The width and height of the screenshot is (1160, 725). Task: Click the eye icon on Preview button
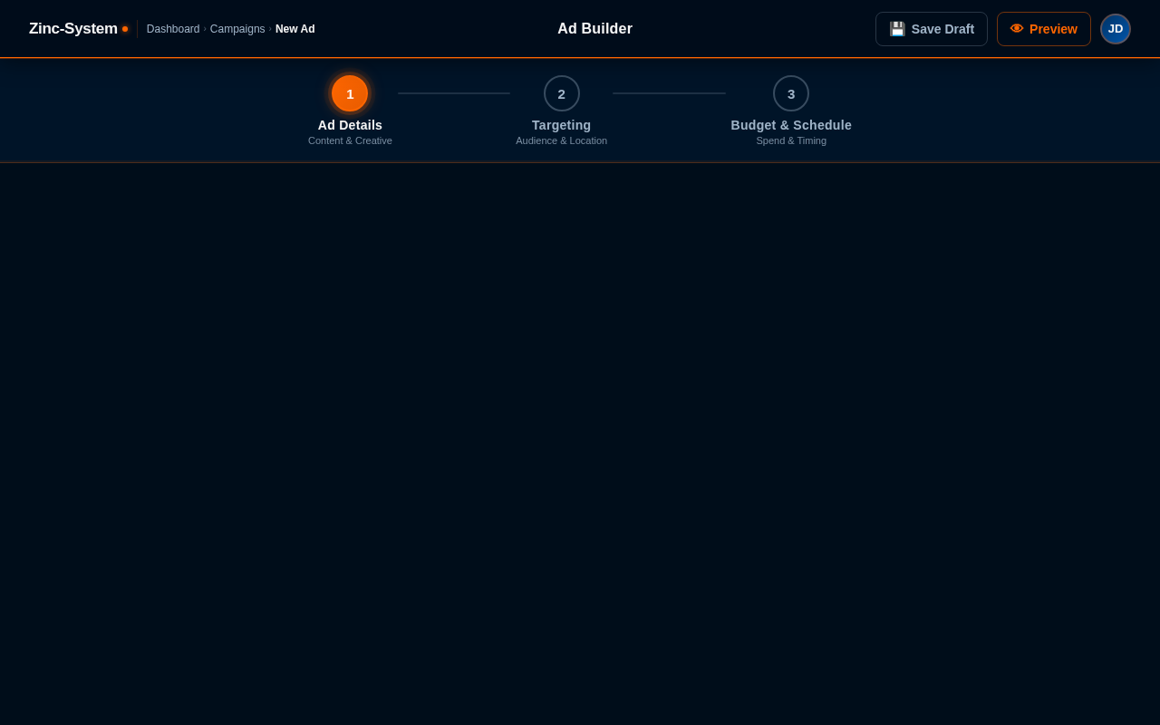tap(1015, 28)
